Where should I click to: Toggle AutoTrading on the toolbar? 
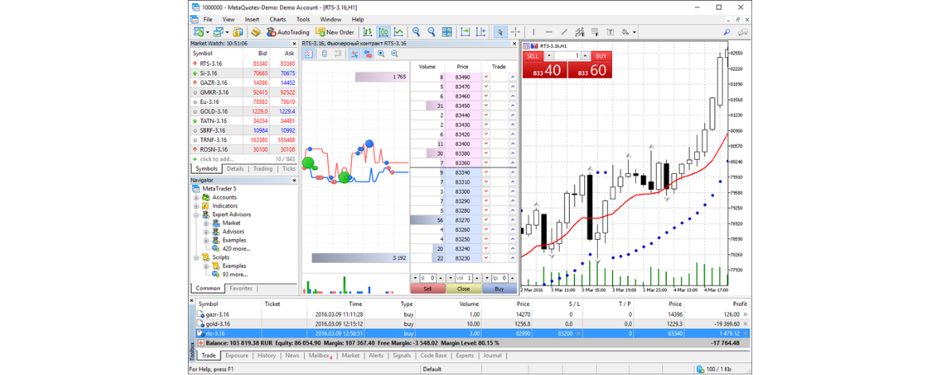(x=288, y=32)
